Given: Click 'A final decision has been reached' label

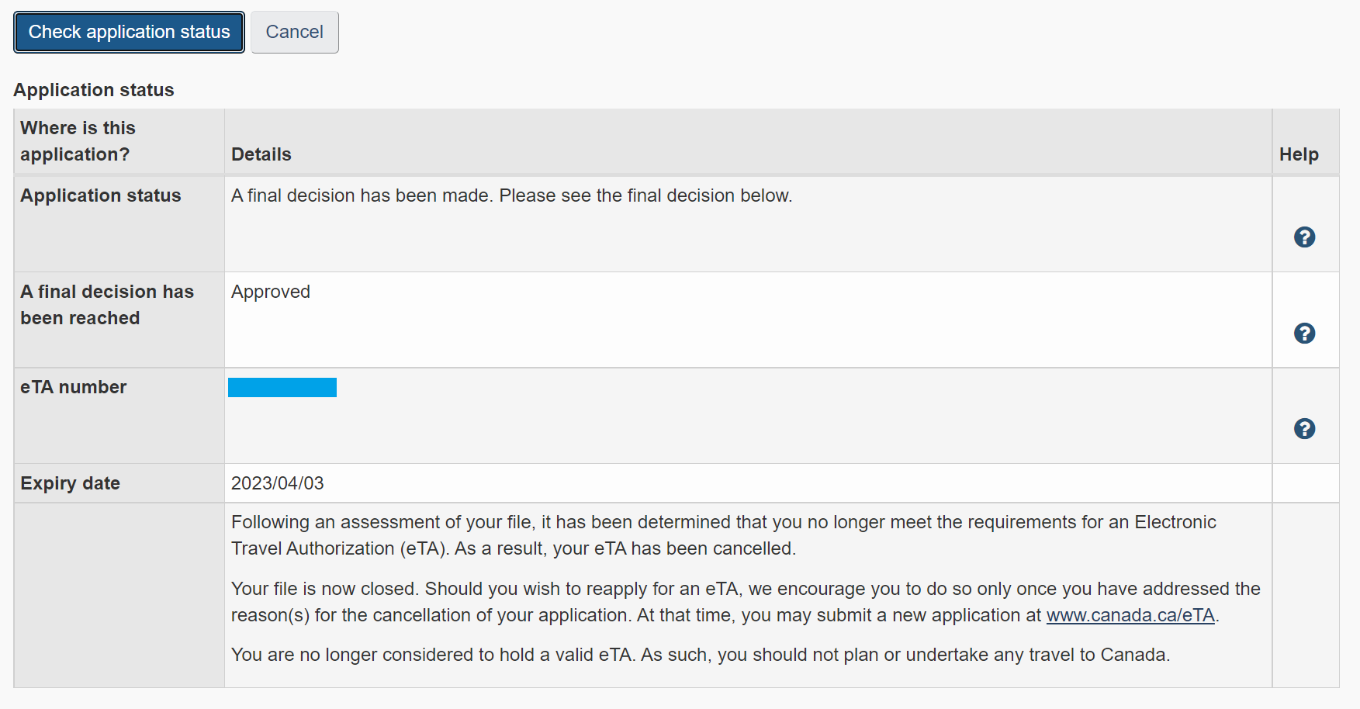Looking at the screenshot, I should pyautogui.click(x=107, y=305).
